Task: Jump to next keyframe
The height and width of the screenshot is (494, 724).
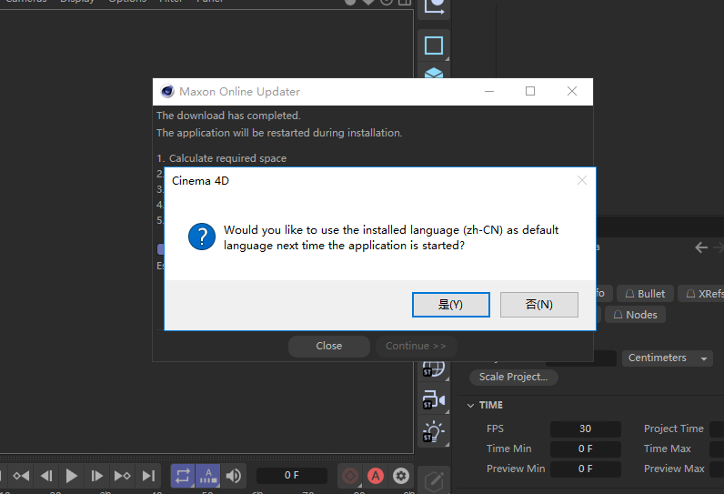Action: click(123, 476)
